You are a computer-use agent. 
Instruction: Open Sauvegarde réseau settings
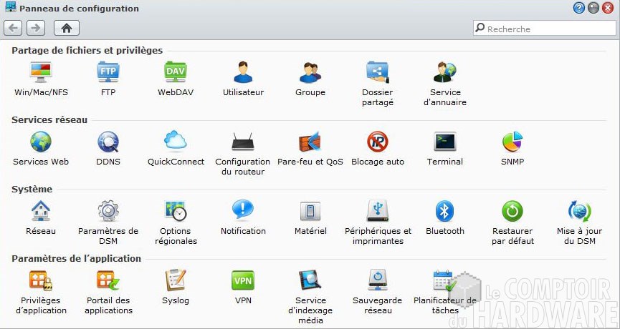[378, 280]
